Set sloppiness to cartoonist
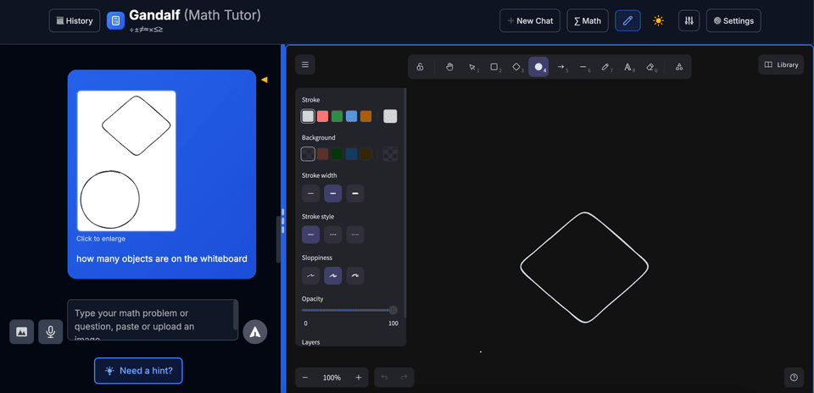The height and width of the screenshot is (393, 814). pos(355,276)
